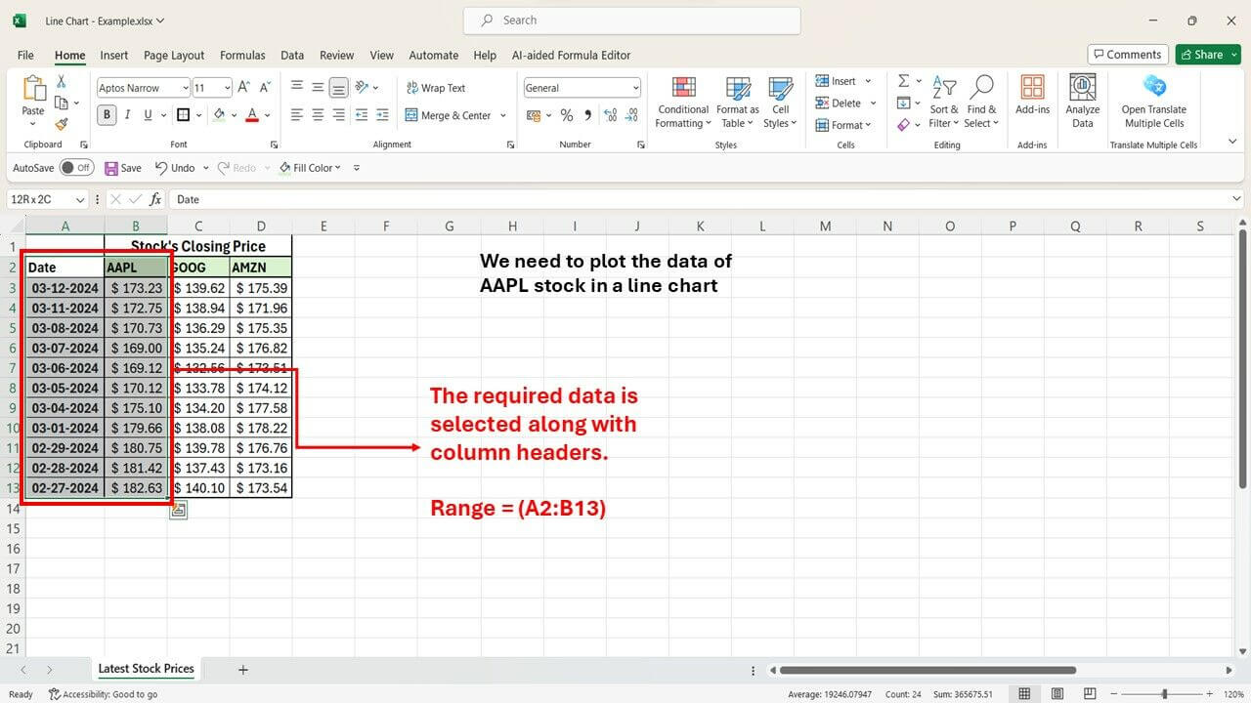Toggle the AutoSave switch

(x=76, y=168)
